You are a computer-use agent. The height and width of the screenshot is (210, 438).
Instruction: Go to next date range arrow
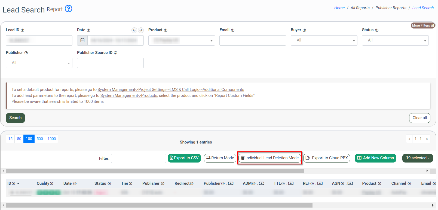pyautogui.click(x=141, y=30)
